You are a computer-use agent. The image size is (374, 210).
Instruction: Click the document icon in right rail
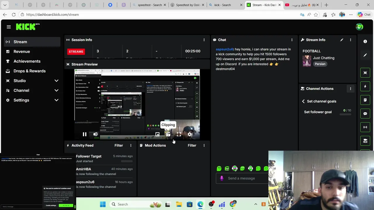[x=365, y=100]
